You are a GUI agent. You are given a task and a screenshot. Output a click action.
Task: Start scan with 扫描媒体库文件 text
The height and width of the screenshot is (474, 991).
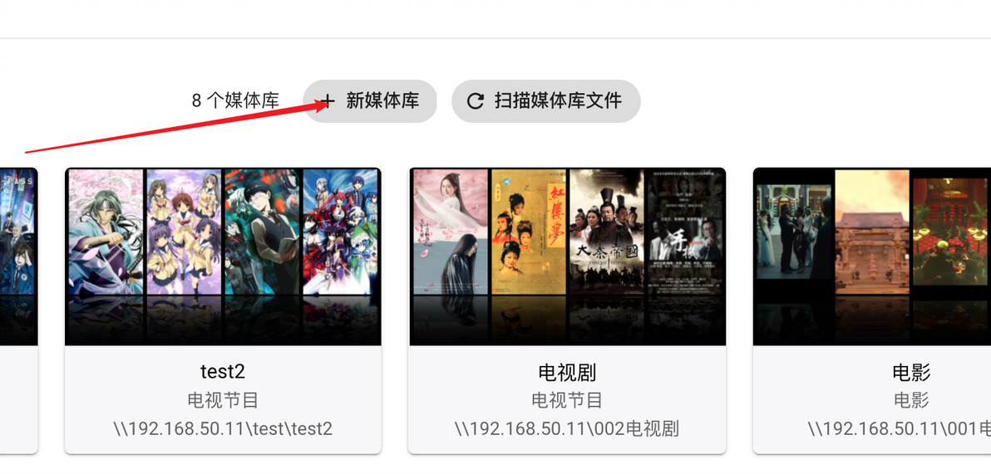point(558,100)
